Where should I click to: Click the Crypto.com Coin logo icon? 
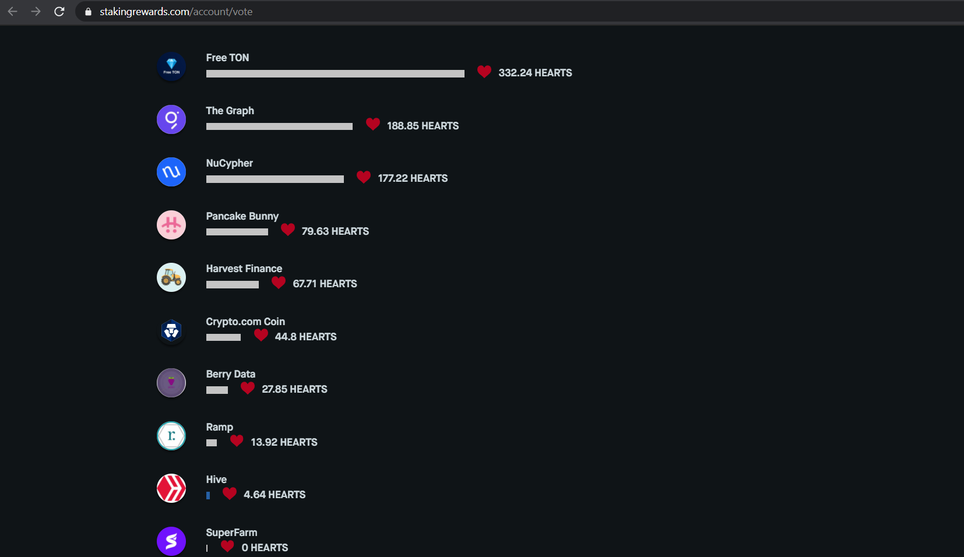(x=171, y=330)
